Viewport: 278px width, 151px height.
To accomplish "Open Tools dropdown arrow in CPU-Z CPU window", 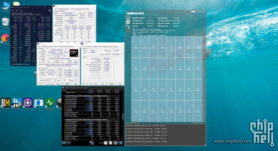I will click(62, 84).
